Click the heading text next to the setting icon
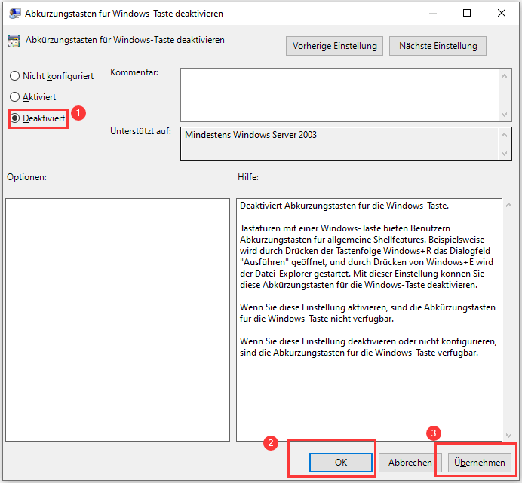The height and width of the screenshot is (483, 522). click(x=124, y=40)
